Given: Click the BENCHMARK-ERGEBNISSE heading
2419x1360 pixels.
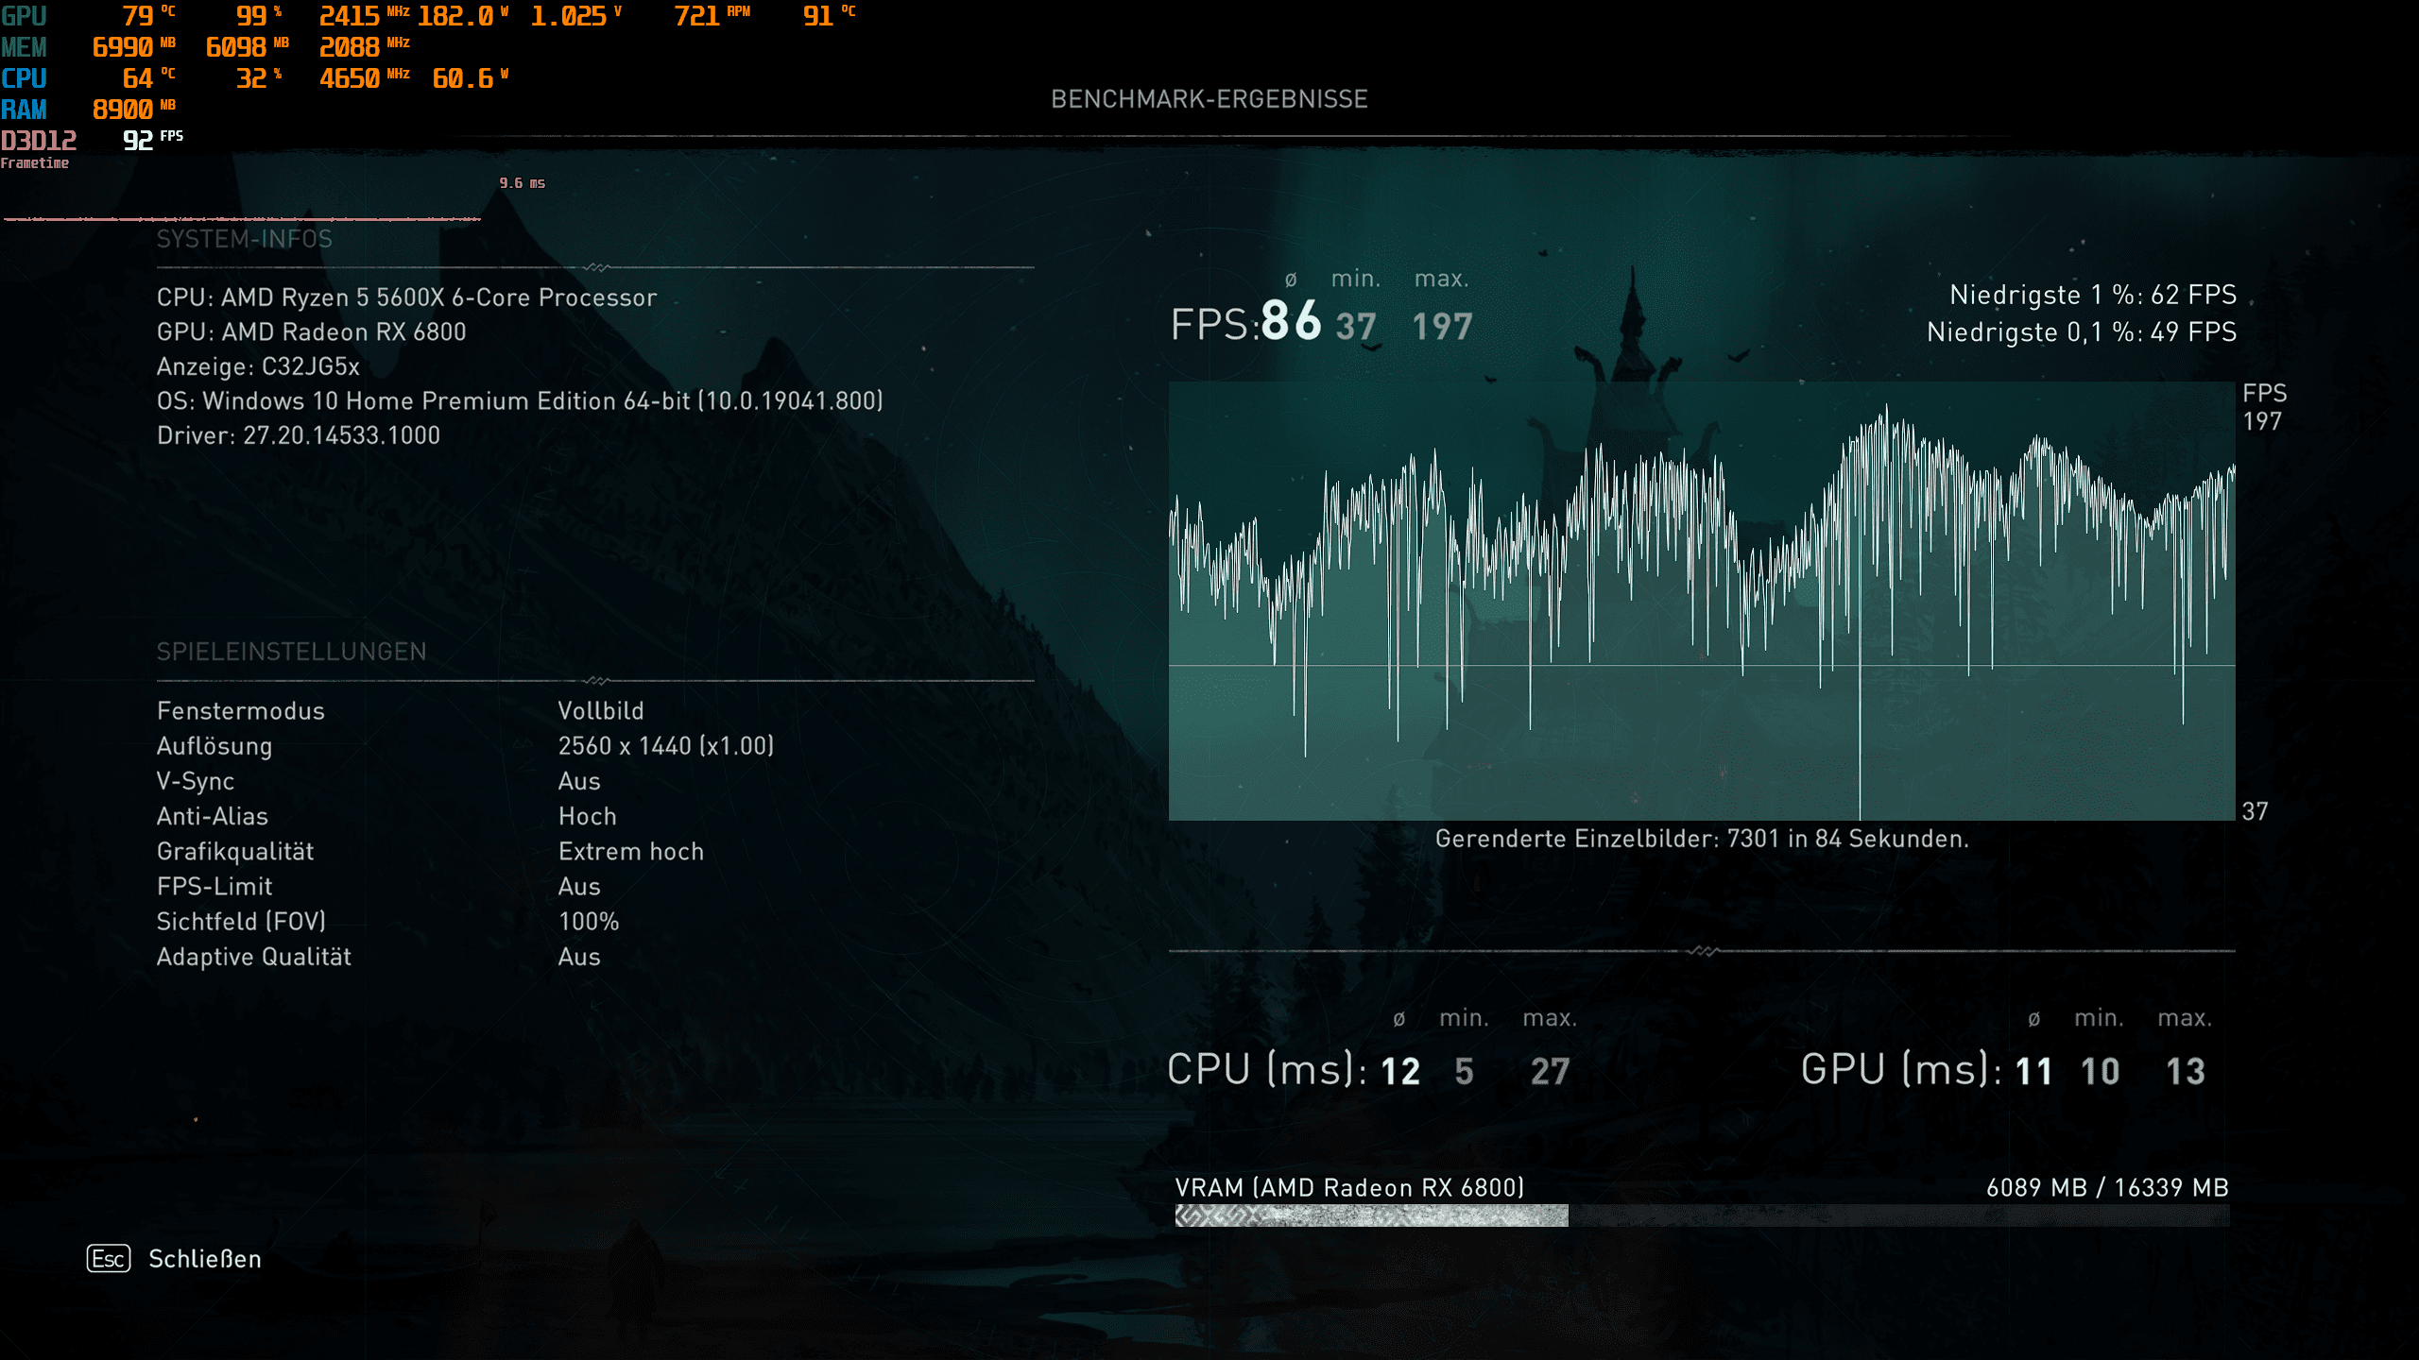Looking at the screenshot, I should tap(1209, 99).
